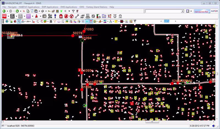Click the 'Your Logo Goes Here' banner
220x129 pixels.
[202, 11]
